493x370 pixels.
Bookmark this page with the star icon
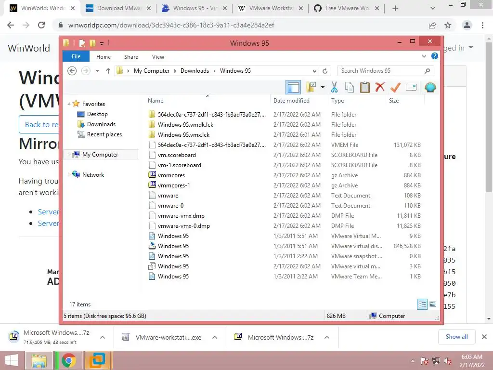pyautogui.click(x=448, y=25)
